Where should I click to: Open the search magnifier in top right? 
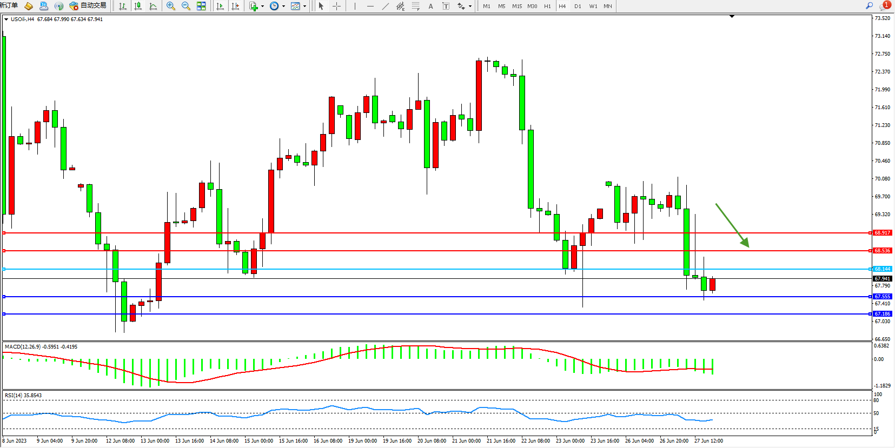click(x=869, y=5)
